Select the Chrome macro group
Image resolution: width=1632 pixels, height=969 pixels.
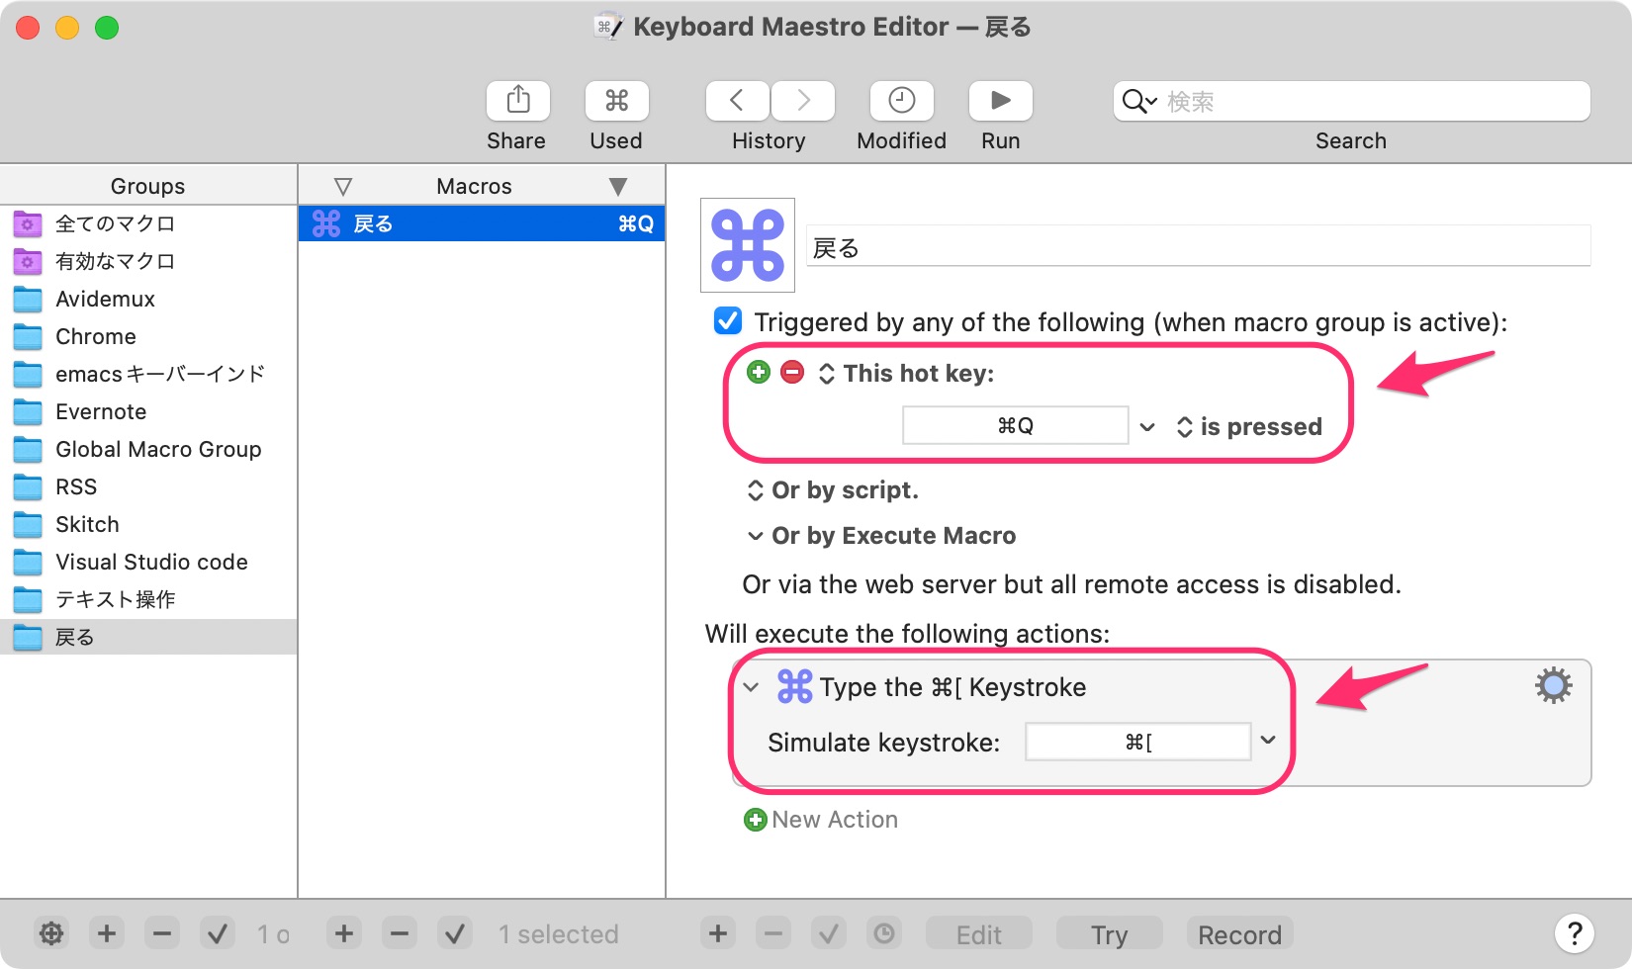coord(148,336)
